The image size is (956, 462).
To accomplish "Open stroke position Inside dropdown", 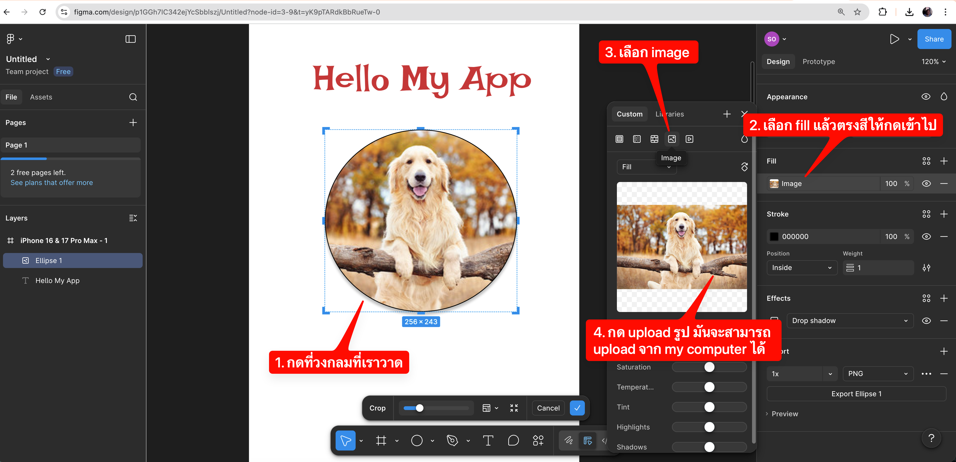I will click(x=802, y=268).
